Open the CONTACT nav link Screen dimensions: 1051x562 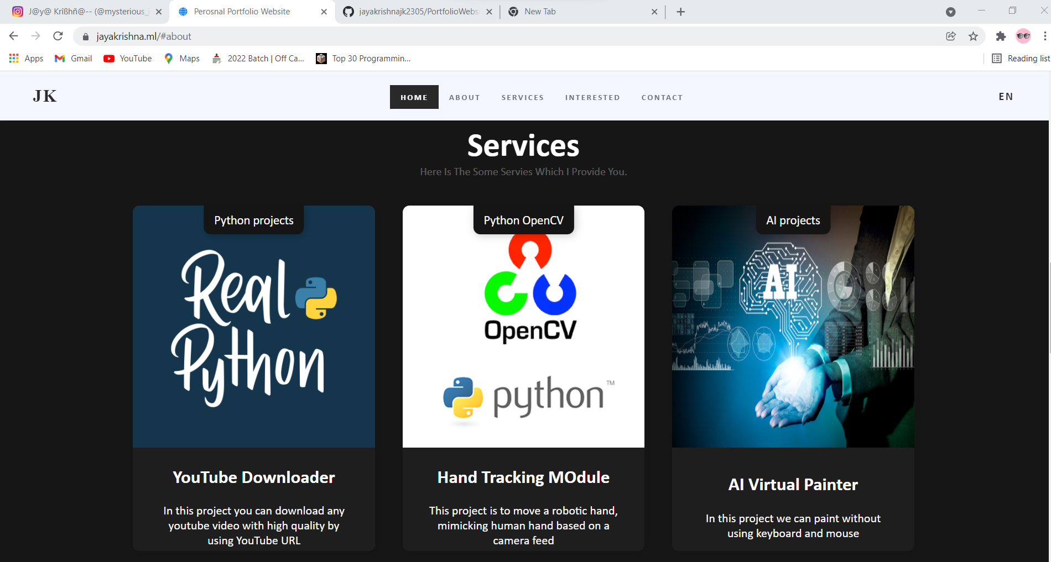tap(662, 97)
